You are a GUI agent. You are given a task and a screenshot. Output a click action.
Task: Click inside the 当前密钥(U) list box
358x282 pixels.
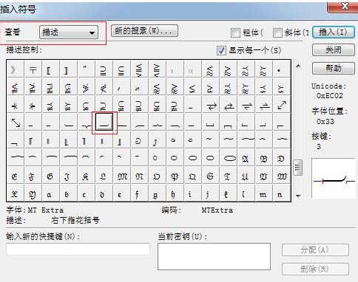pos(214,256)
